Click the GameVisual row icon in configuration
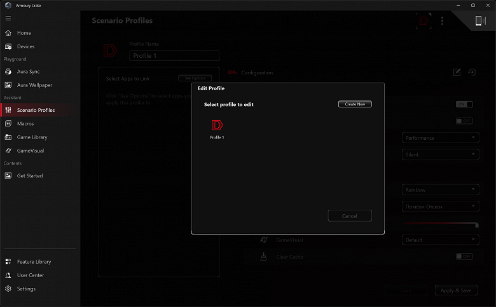Image resolution: width=496 pixels, height=307 pixels. pyautogui.click(x=263, y=240)
